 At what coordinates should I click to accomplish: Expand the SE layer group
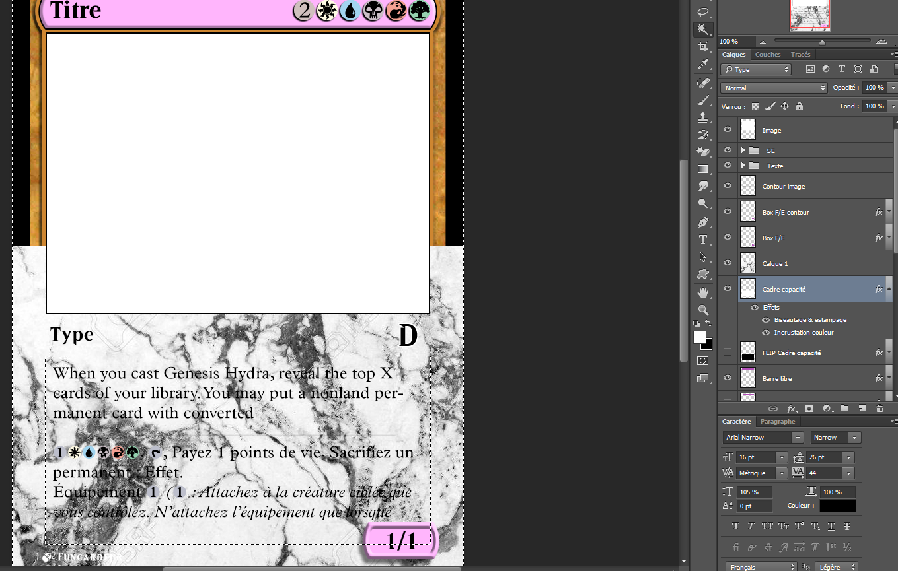[x=743, y=151]
